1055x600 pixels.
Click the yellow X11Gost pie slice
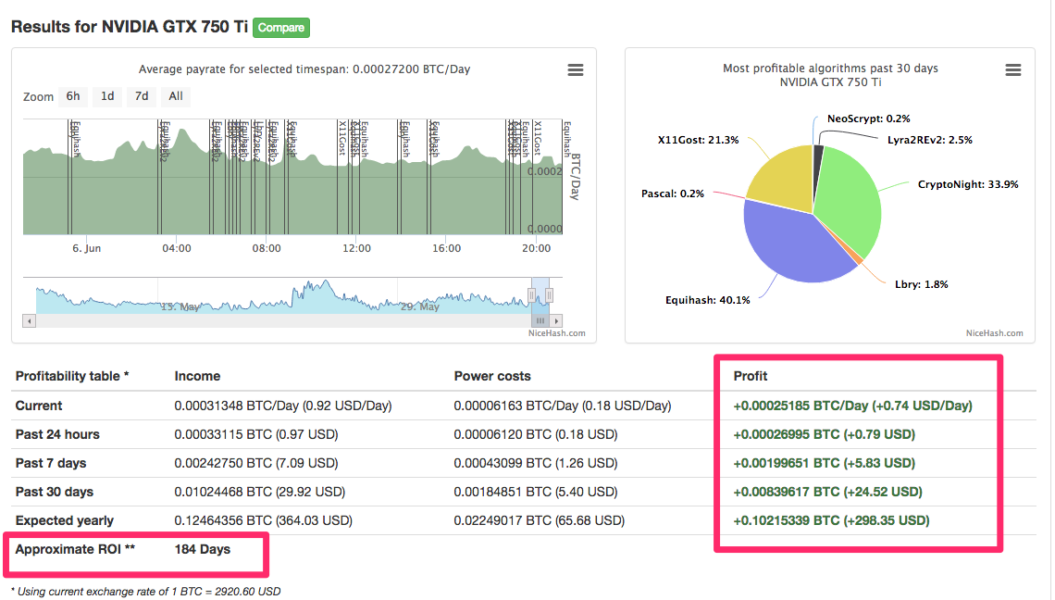click(777, 176)
